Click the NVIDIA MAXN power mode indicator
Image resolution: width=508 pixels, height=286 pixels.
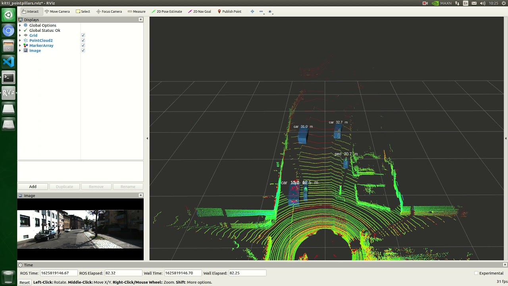(x=441, y=3)
